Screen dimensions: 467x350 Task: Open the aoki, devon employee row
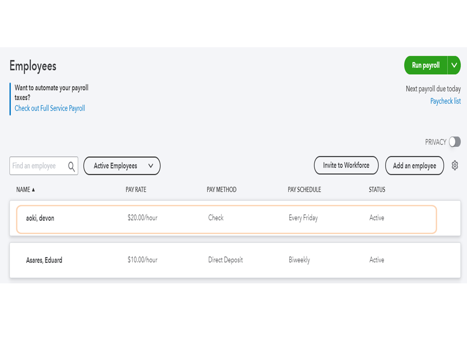[40, 218]
